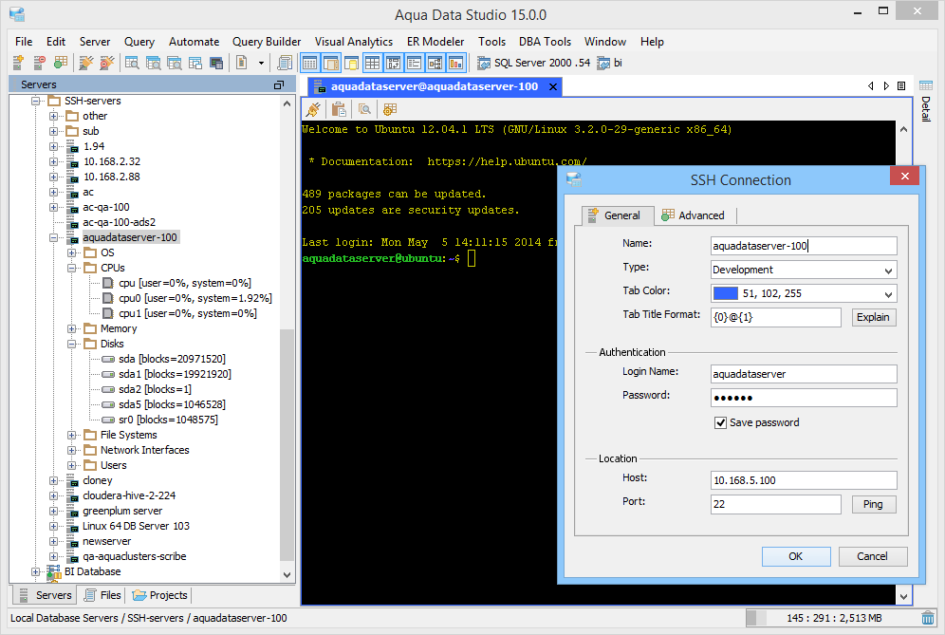
Task: Open the first Query Analyzer magnifier icon
Action: [132, 63]
